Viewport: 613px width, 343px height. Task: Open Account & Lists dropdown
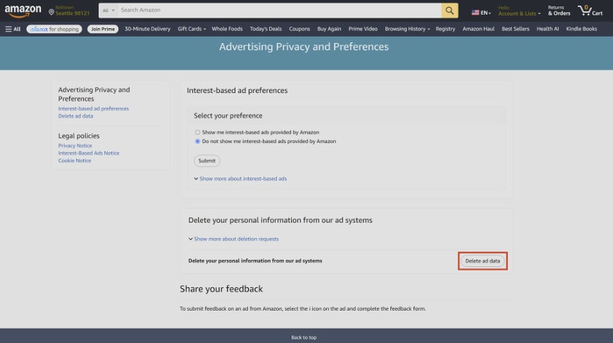click(x=519, y=11)
